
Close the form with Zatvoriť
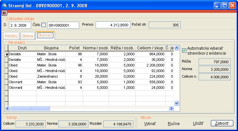coord(222,123)
